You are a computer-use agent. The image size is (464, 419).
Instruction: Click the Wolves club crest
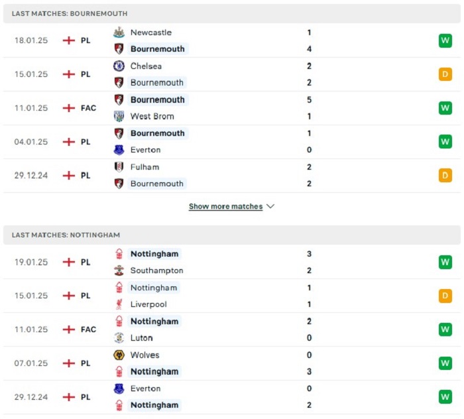pyautogui.click(x=119, y=355)
